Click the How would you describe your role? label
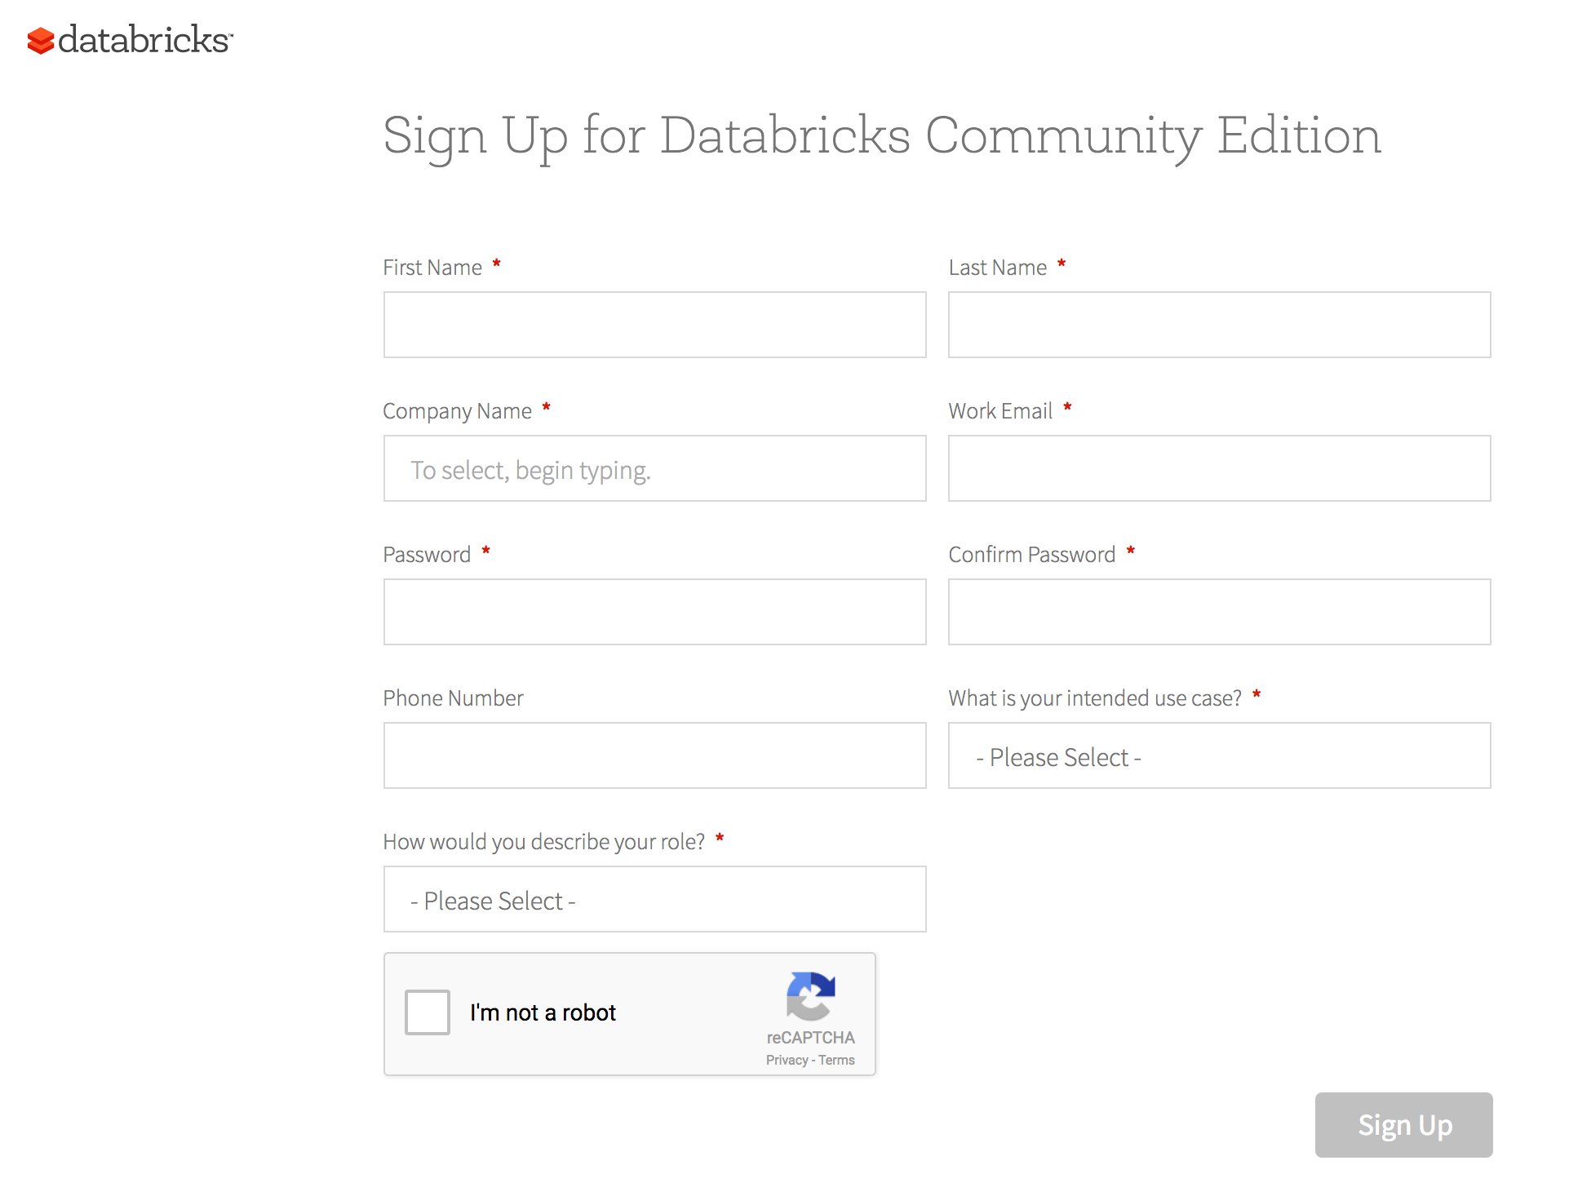Image resolution: width=1569 pixels, height=1196 pixels. (543, 842)
